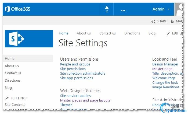The height and width of the screenshot is (115, 188).
Task: Open Site collection administrators link
Action: point(83,74)
